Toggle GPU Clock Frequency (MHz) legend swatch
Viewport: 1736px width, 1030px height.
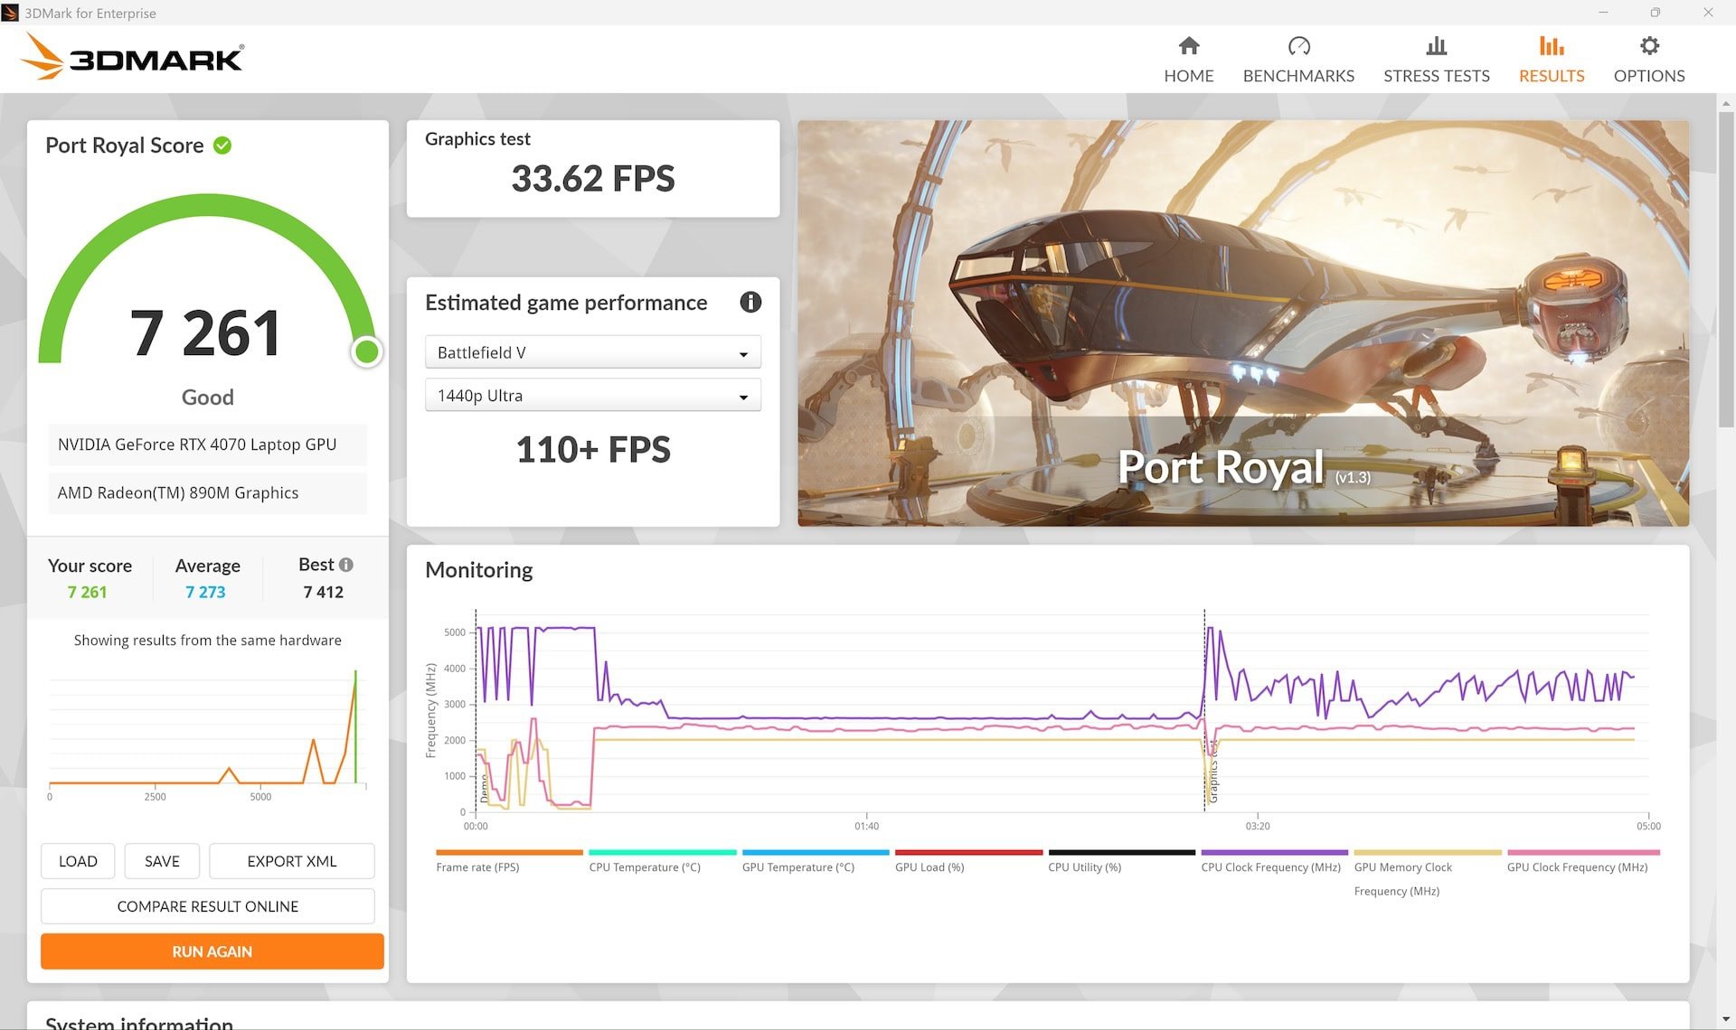1583,852
